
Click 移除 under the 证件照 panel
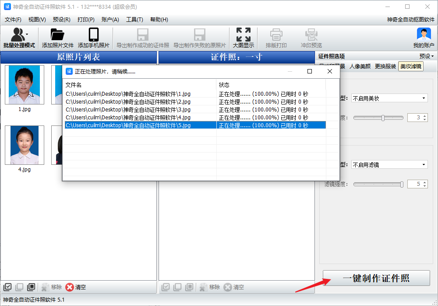click(x=209, y=287)
